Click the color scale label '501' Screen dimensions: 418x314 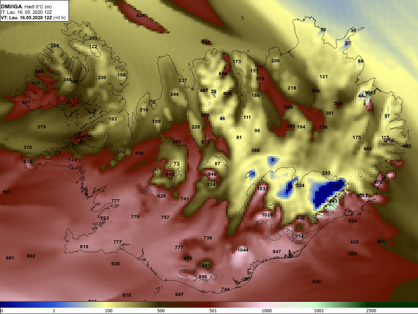click(213, 311)
